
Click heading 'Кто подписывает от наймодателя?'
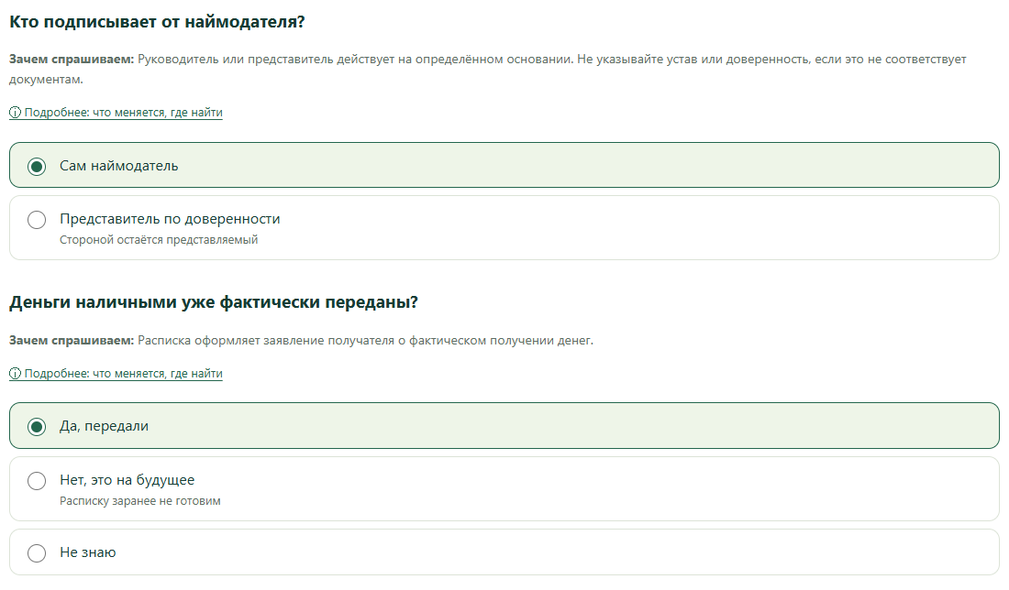coord(157,22)
